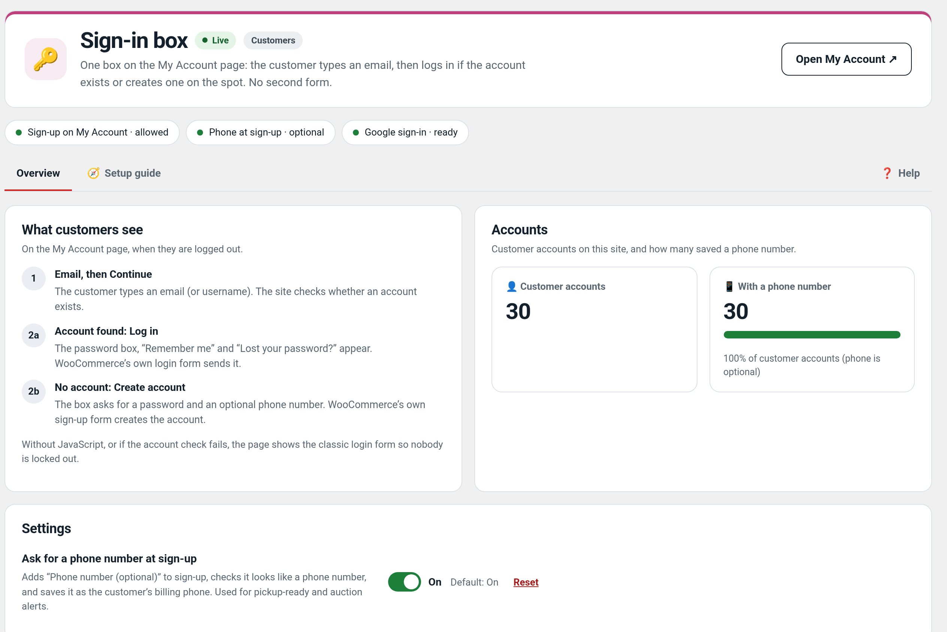Click the green dot on Sign-up on My Account
This screenshot has width=947, height=632.
coord(19,133)
